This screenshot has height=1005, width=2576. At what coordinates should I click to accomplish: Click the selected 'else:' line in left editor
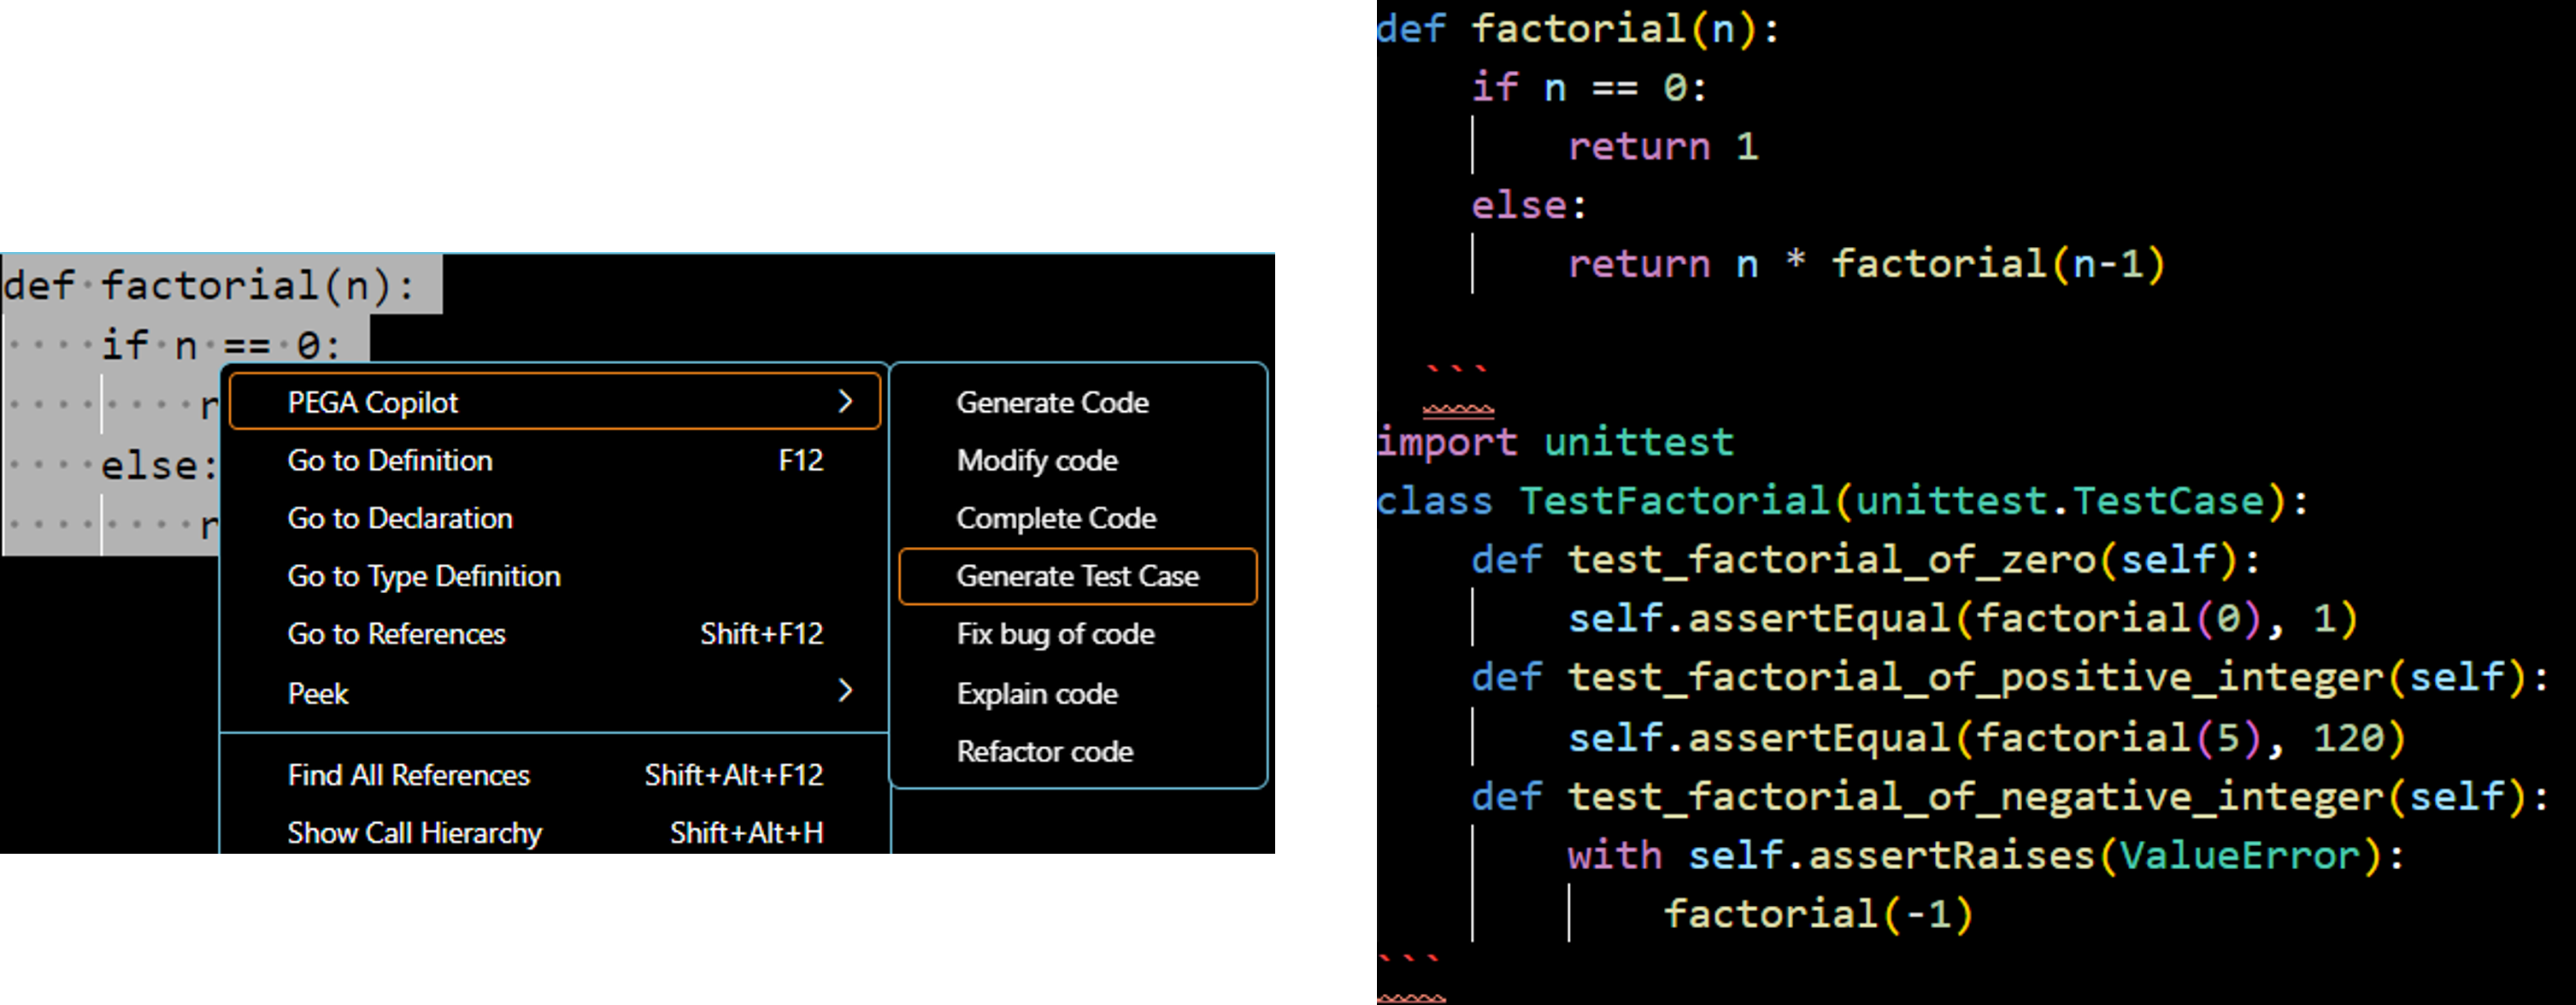coord(158,466)
